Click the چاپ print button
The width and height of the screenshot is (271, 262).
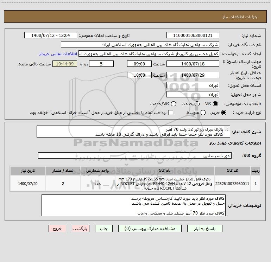104,229
